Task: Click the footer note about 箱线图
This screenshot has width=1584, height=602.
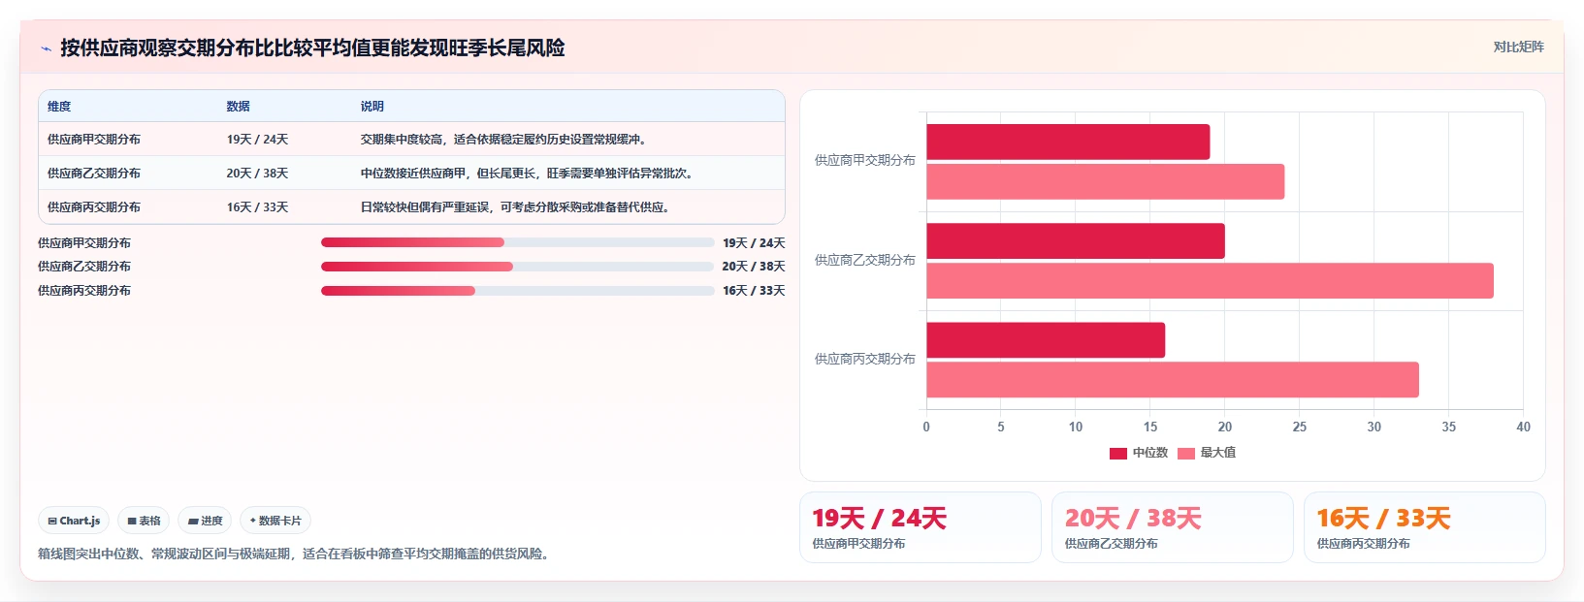Action: point(296,554)
